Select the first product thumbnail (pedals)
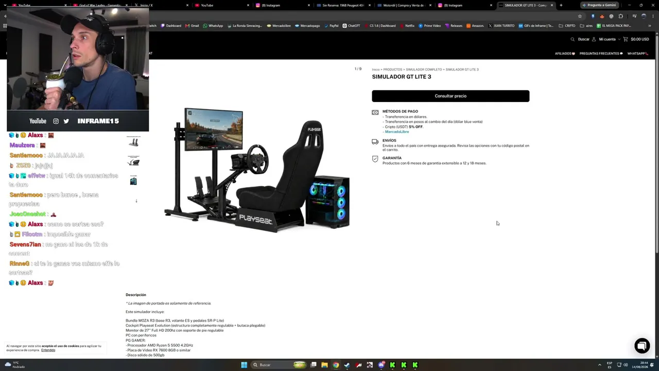659x371 pixels. point(134,142)
